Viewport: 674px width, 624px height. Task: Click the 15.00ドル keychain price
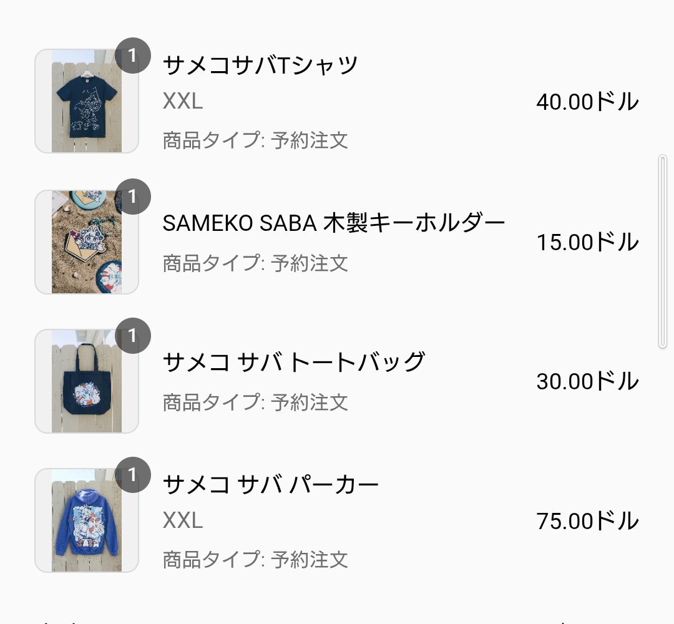tap(587, 242)
